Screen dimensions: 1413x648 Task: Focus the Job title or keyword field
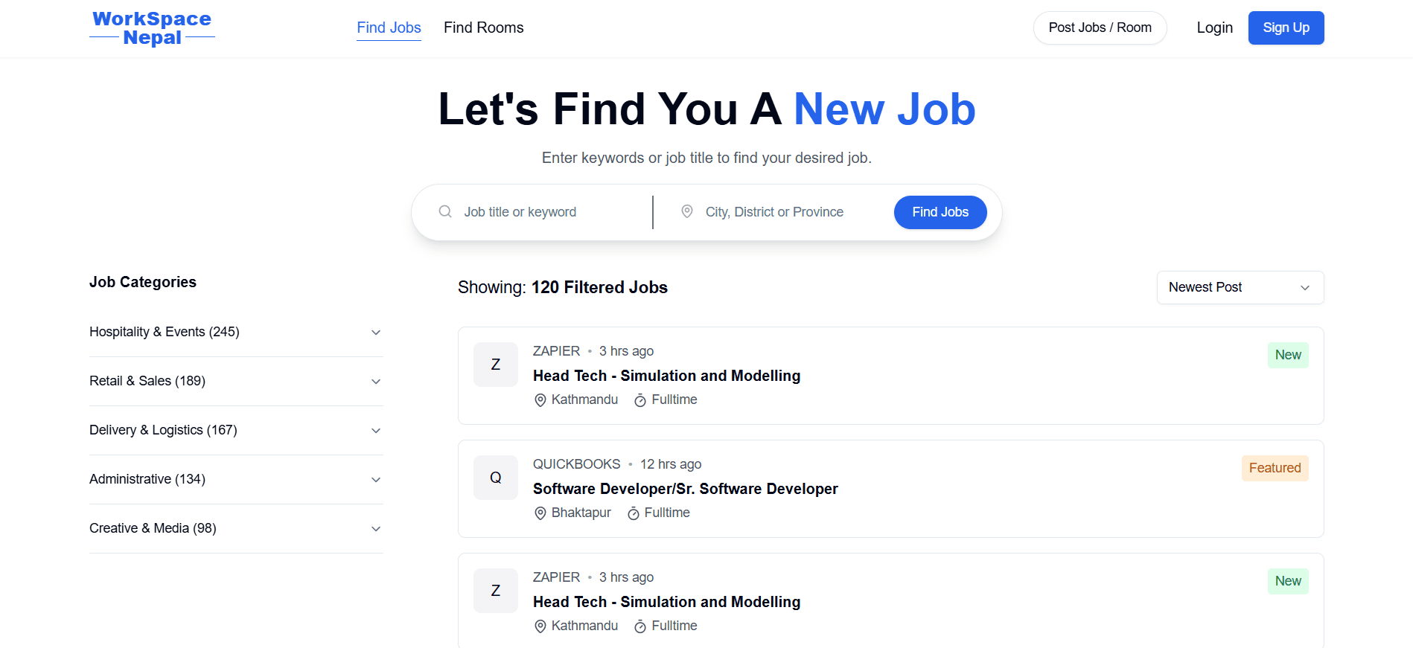tap(551, 212)
